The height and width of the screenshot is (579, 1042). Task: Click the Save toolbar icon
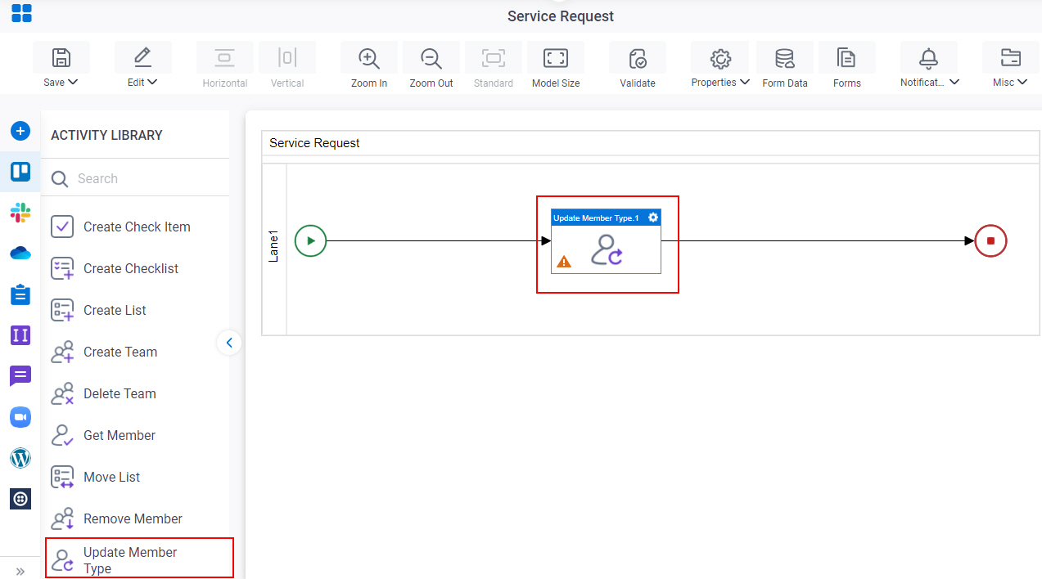61,58
